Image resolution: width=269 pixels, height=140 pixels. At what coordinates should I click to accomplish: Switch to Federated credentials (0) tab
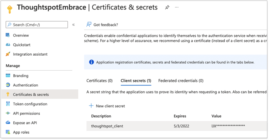[181, 81]
